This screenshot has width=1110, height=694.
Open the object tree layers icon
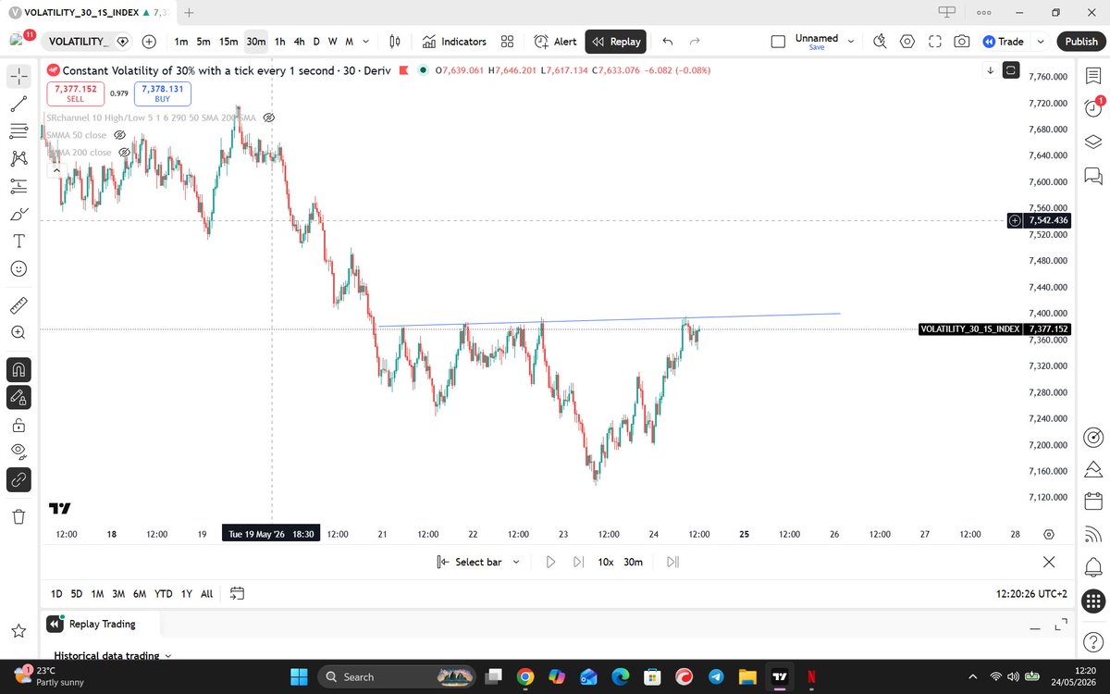coord(1092,141)
